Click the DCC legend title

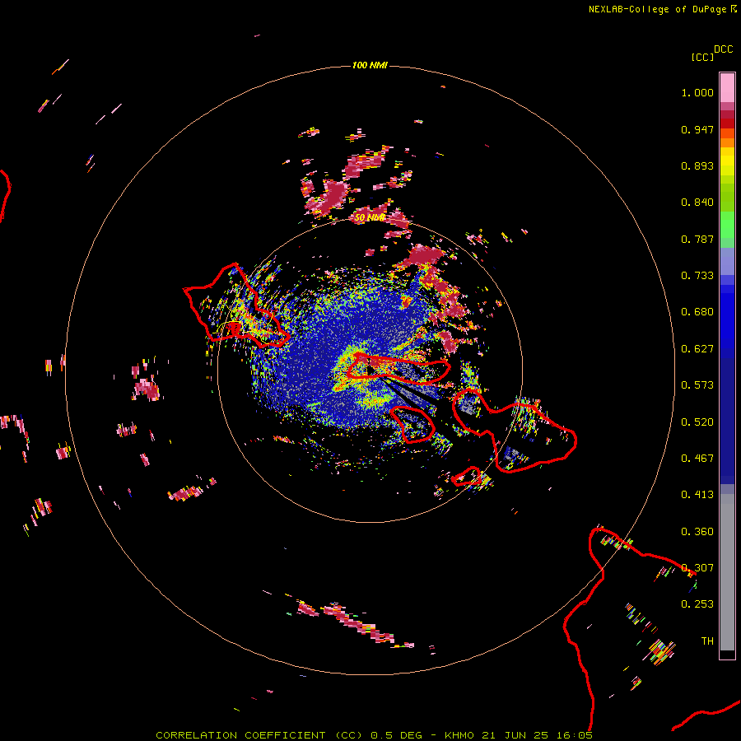(x=724, y=49)
